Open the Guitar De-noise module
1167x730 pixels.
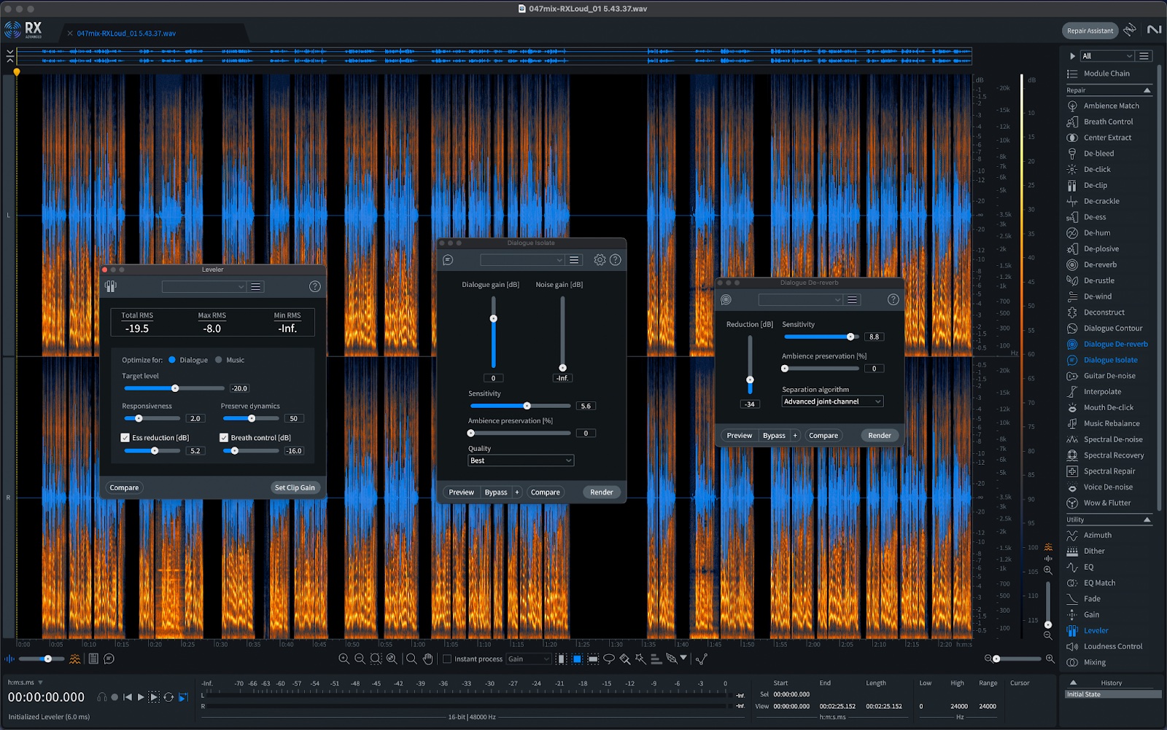point(1109,376)
